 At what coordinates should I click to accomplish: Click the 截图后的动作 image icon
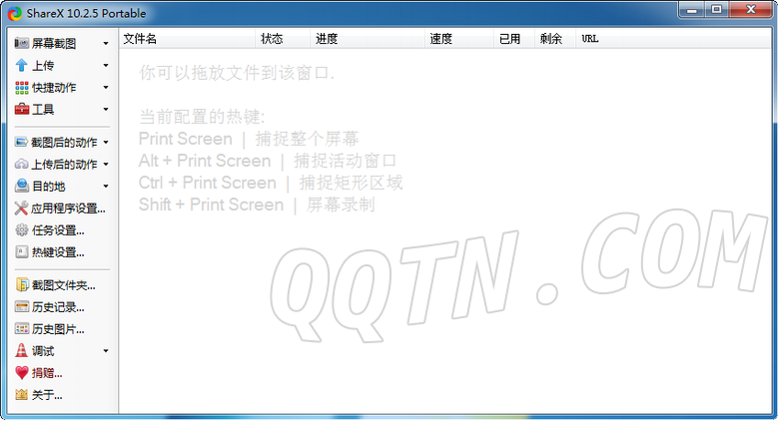pyautogui.click(x=21, y=142)
